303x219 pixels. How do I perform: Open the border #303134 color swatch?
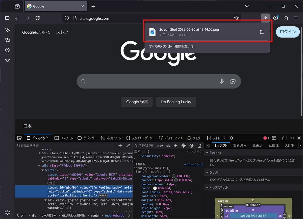pyautogui.click(x=176, y=180)
